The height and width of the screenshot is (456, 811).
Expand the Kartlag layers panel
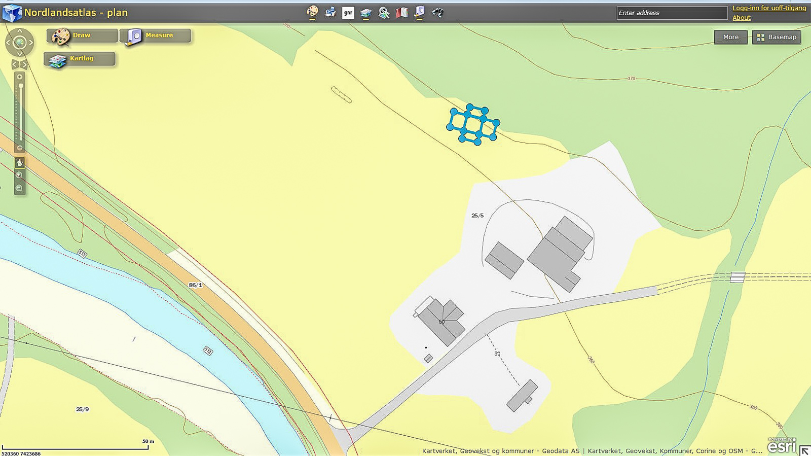[x=80, y=59]
